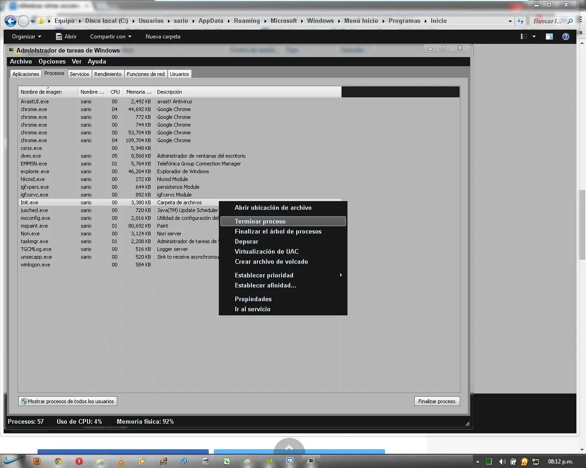586x468 pixels.
Task: Click the Roaming breadcrumb in address bar
Action: pos(247,21)
